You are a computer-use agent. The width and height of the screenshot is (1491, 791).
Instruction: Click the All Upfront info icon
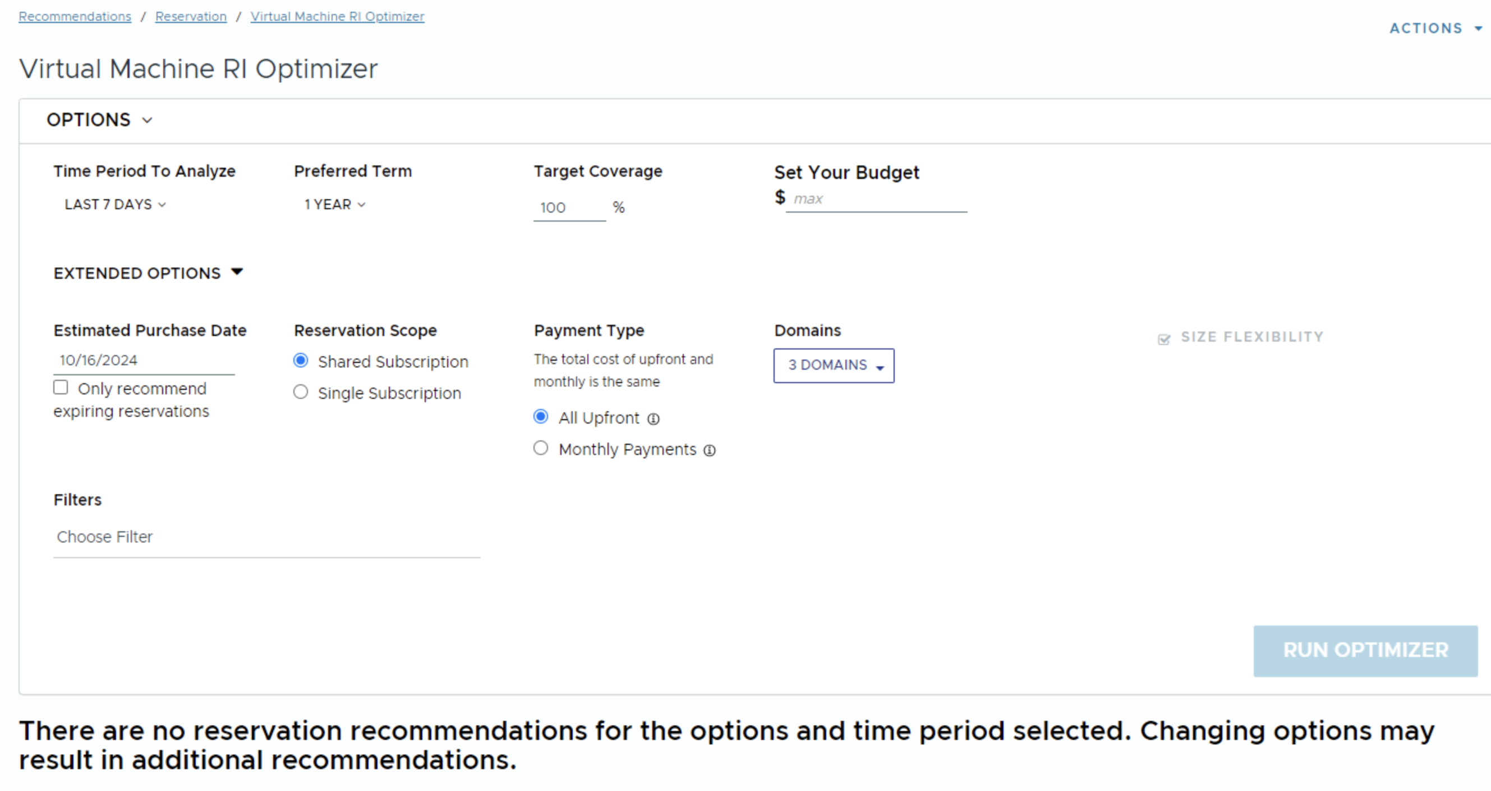[653, 419]
